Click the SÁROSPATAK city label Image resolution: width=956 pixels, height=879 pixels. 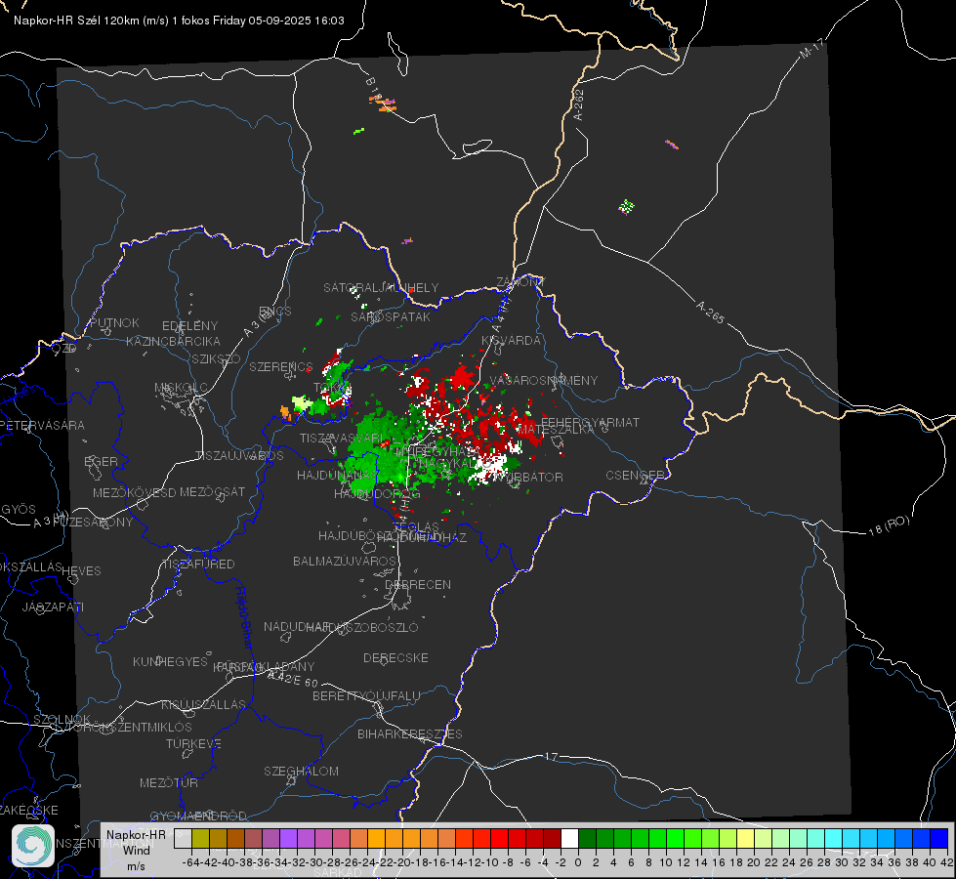click(391, 316)
